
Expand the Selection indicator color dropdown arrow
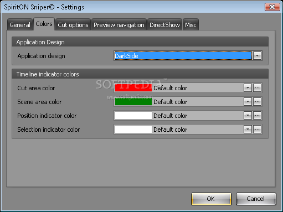pyautogui.click(x=248, y=130)
